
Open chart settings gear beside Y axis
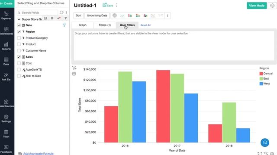[74, 74]
